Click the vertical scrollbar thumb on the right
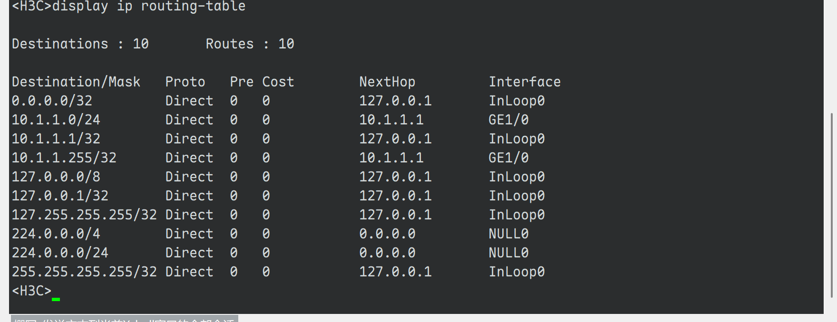837x322 pixels. 831,204
